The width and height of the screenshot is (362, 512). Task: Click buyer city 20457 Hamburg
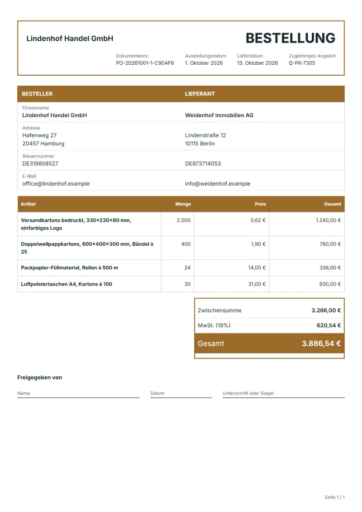(x=43, y=144)
